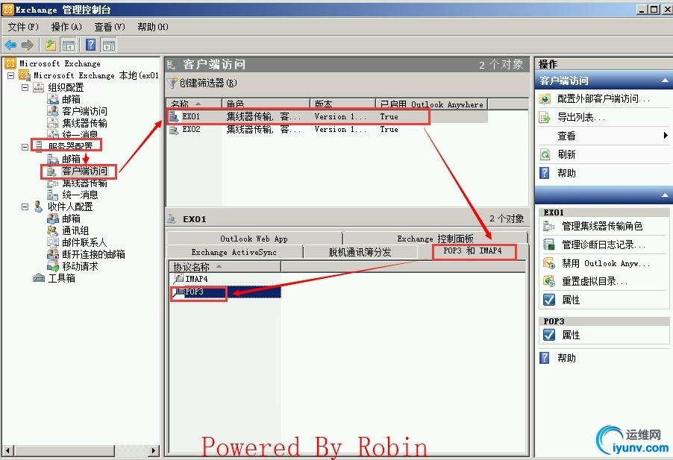Select 统一消息 under 服务器配置
The width and height of the screenshot is (673, 460).
coord(80,195)
